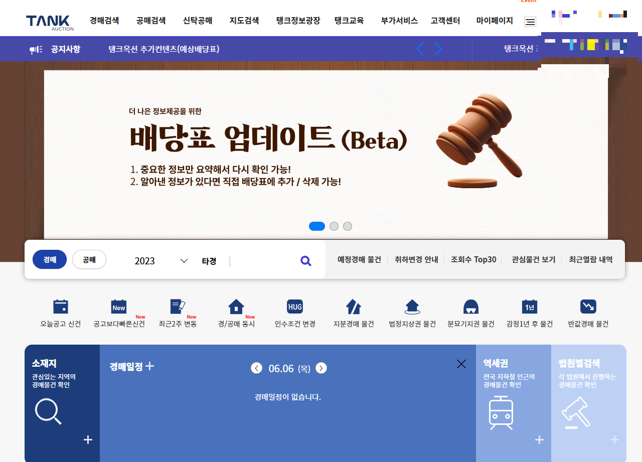The image size is (642, 462).
Task: Open 인수조건 변경 HUG icon
Action: (295, 306)
